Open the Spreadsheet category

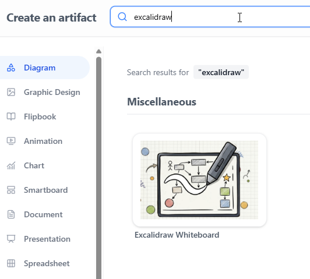point(45,263)
